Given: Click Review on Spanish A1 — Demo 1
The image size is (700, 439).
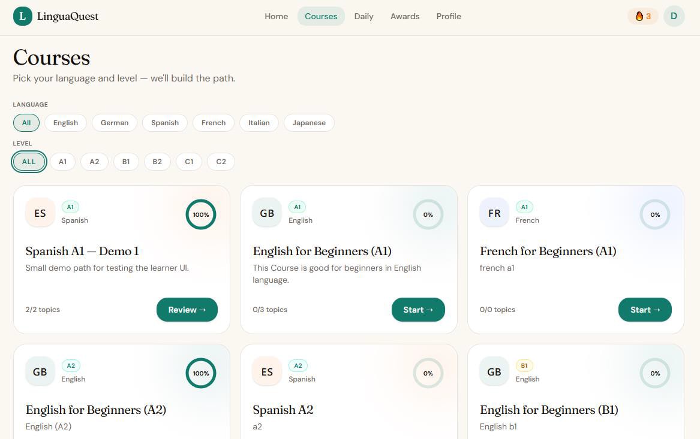Looking at the screenshot, I should click(x=187, y=310).
